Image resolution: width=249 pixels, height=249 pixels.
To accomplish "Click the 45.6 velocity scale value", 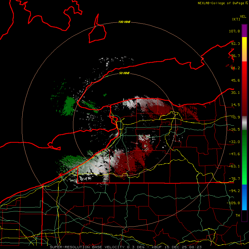I will (x=235, y=80).
